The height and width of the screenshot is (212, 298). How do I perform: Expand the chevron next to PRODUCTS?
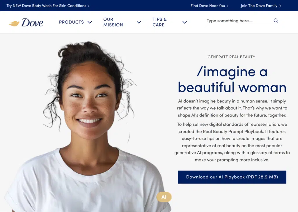tap(90, 22)
